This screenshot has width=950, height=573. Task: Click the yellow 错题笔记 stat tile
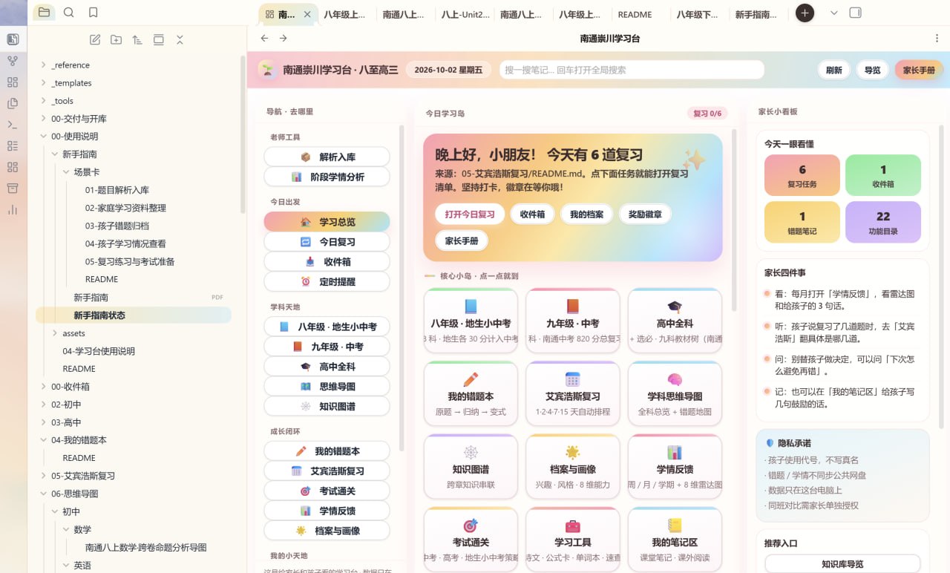coord(802,223)
